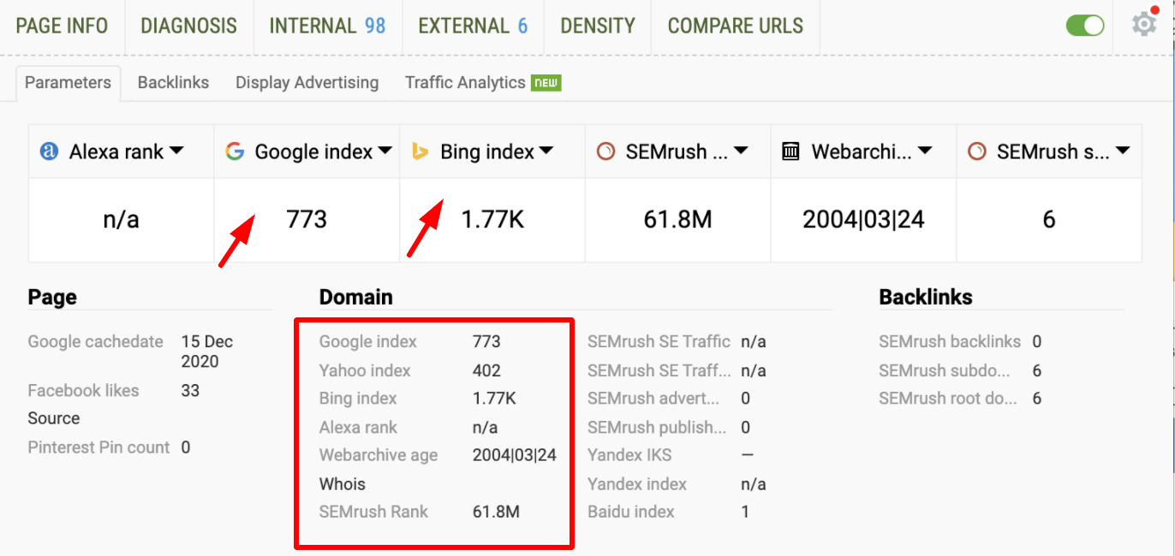Click the SEMrush SE Traffic label
Image resolution: width=1175 pixels, height=556 pixels.
click(x=659, y=341)
